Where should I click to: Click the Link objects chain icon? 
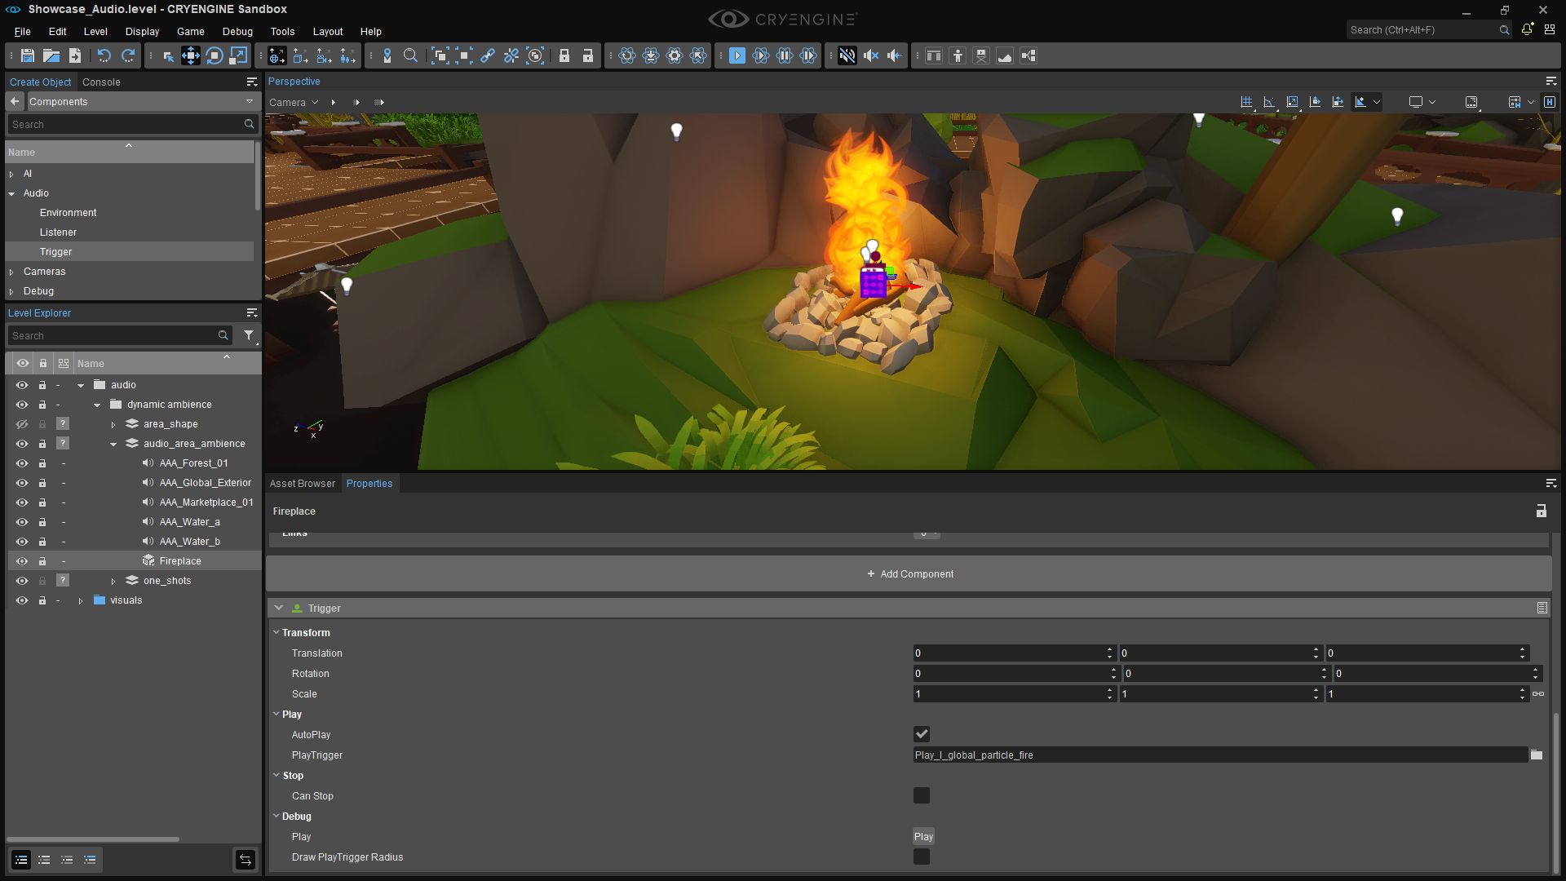[x=488, y=55]
